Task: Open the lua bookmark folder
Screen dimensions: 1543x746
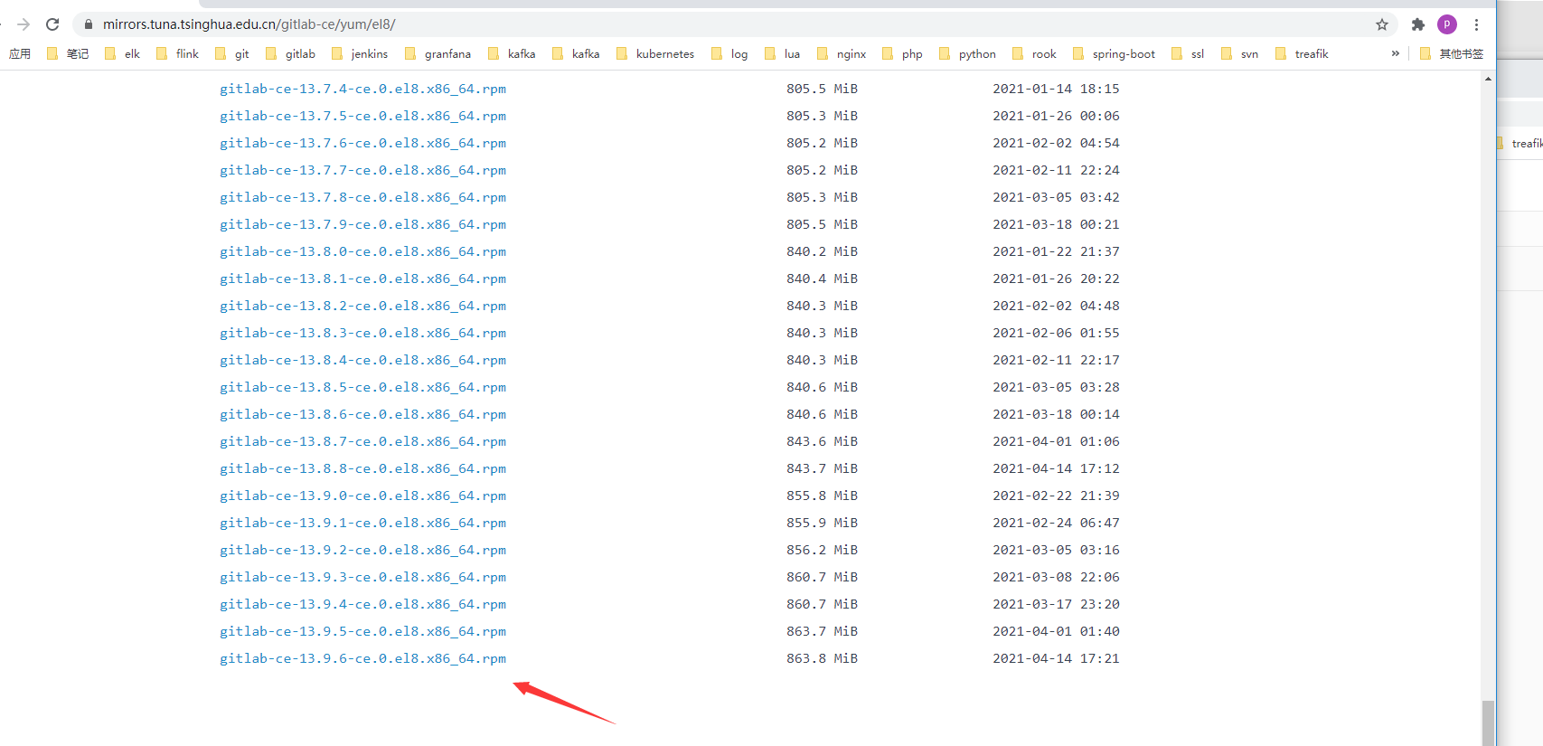Action: (x=782, y=53)
